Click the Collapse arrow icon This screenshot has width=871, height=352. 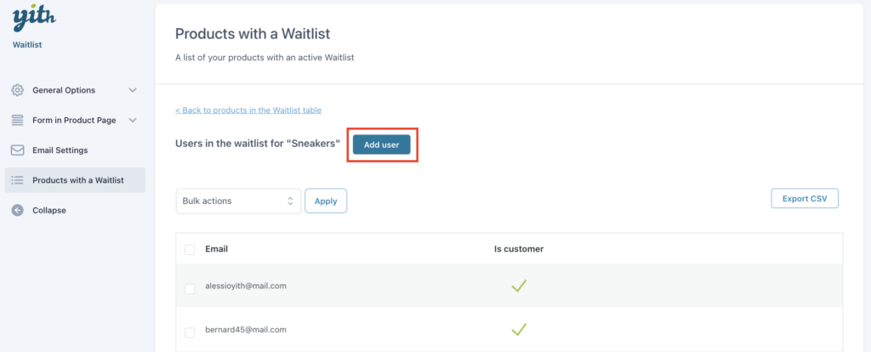pos(18,210)
